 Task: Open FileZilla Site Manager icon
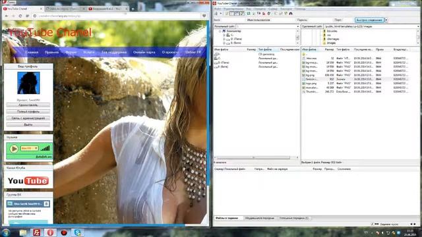[216, 13]
